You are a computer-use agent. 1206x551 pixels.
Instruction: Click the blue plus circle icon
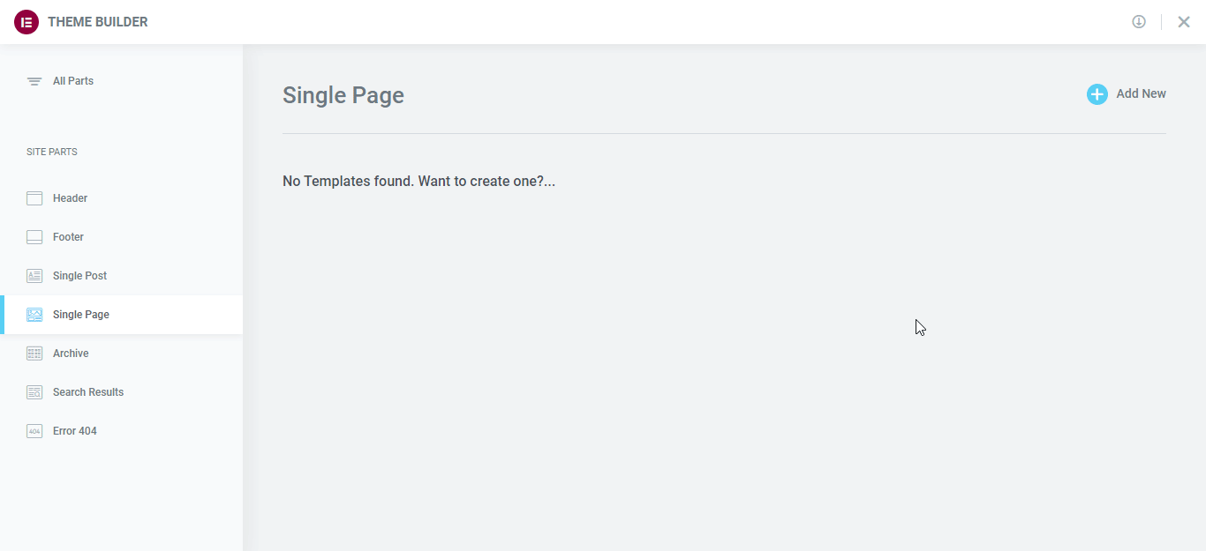(x=1097, y=93)
